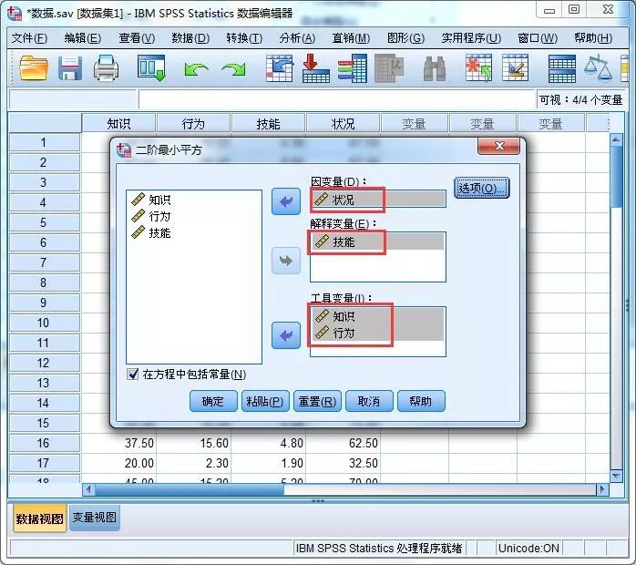
Task: Select 行为 in the instrumental variables box
Action: click(x=377, y=333)
